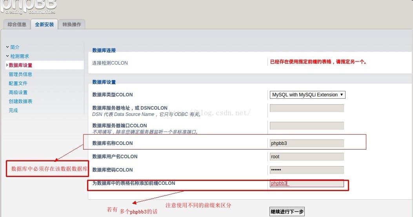Click the 数据库连接 section heading

pyautogui.click(x=104, y=50)
